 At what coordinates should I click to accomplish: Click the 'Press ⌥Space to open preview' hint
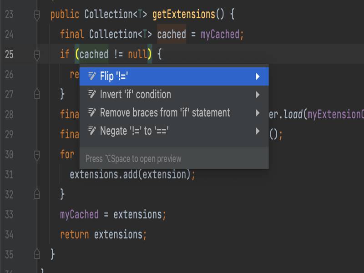point(133,159)
